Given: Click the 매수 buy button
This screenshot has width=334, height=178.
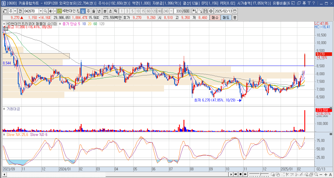Looking at the screenshot, I should click(215, 18).
